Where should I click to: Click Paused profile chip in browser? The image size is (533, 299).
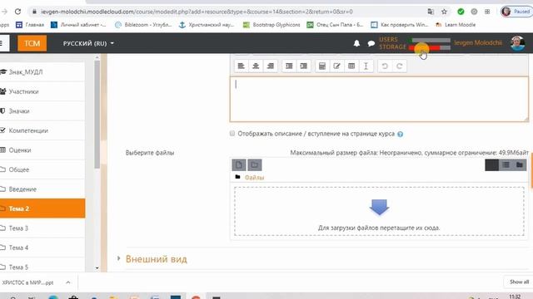click(x=516, y=12)
